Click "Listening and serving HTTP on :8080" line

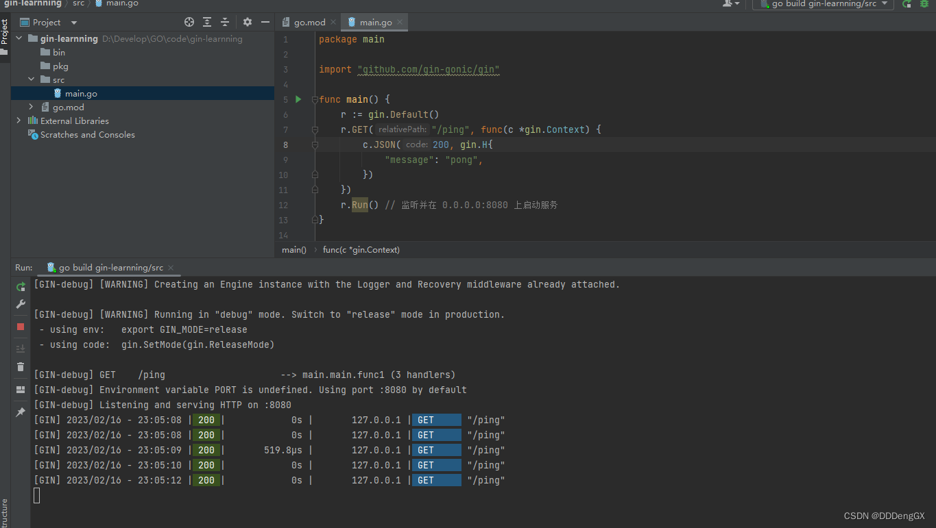163,405
